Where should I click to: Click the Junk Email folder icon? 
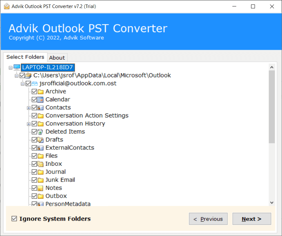(41, 180)
